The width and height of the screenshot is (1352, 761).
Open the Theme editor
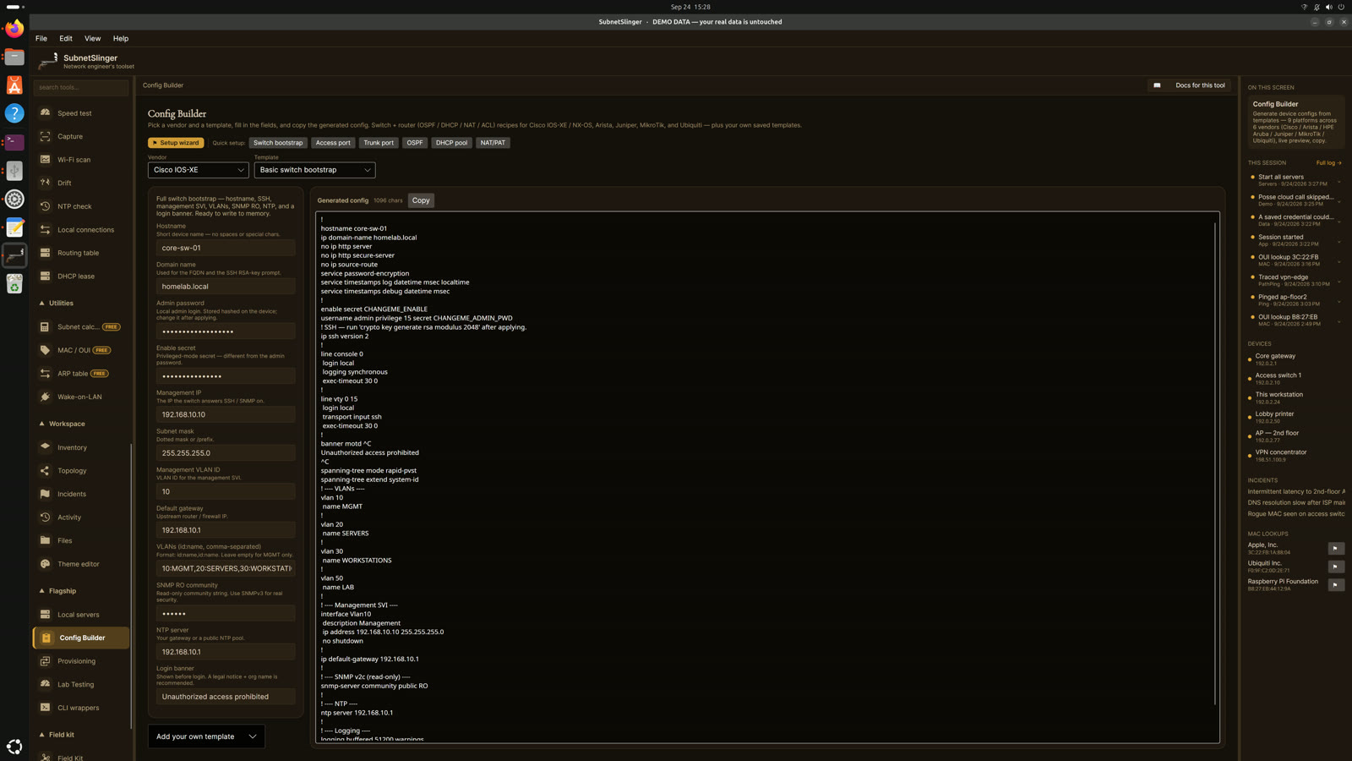[x=81, y=564]
